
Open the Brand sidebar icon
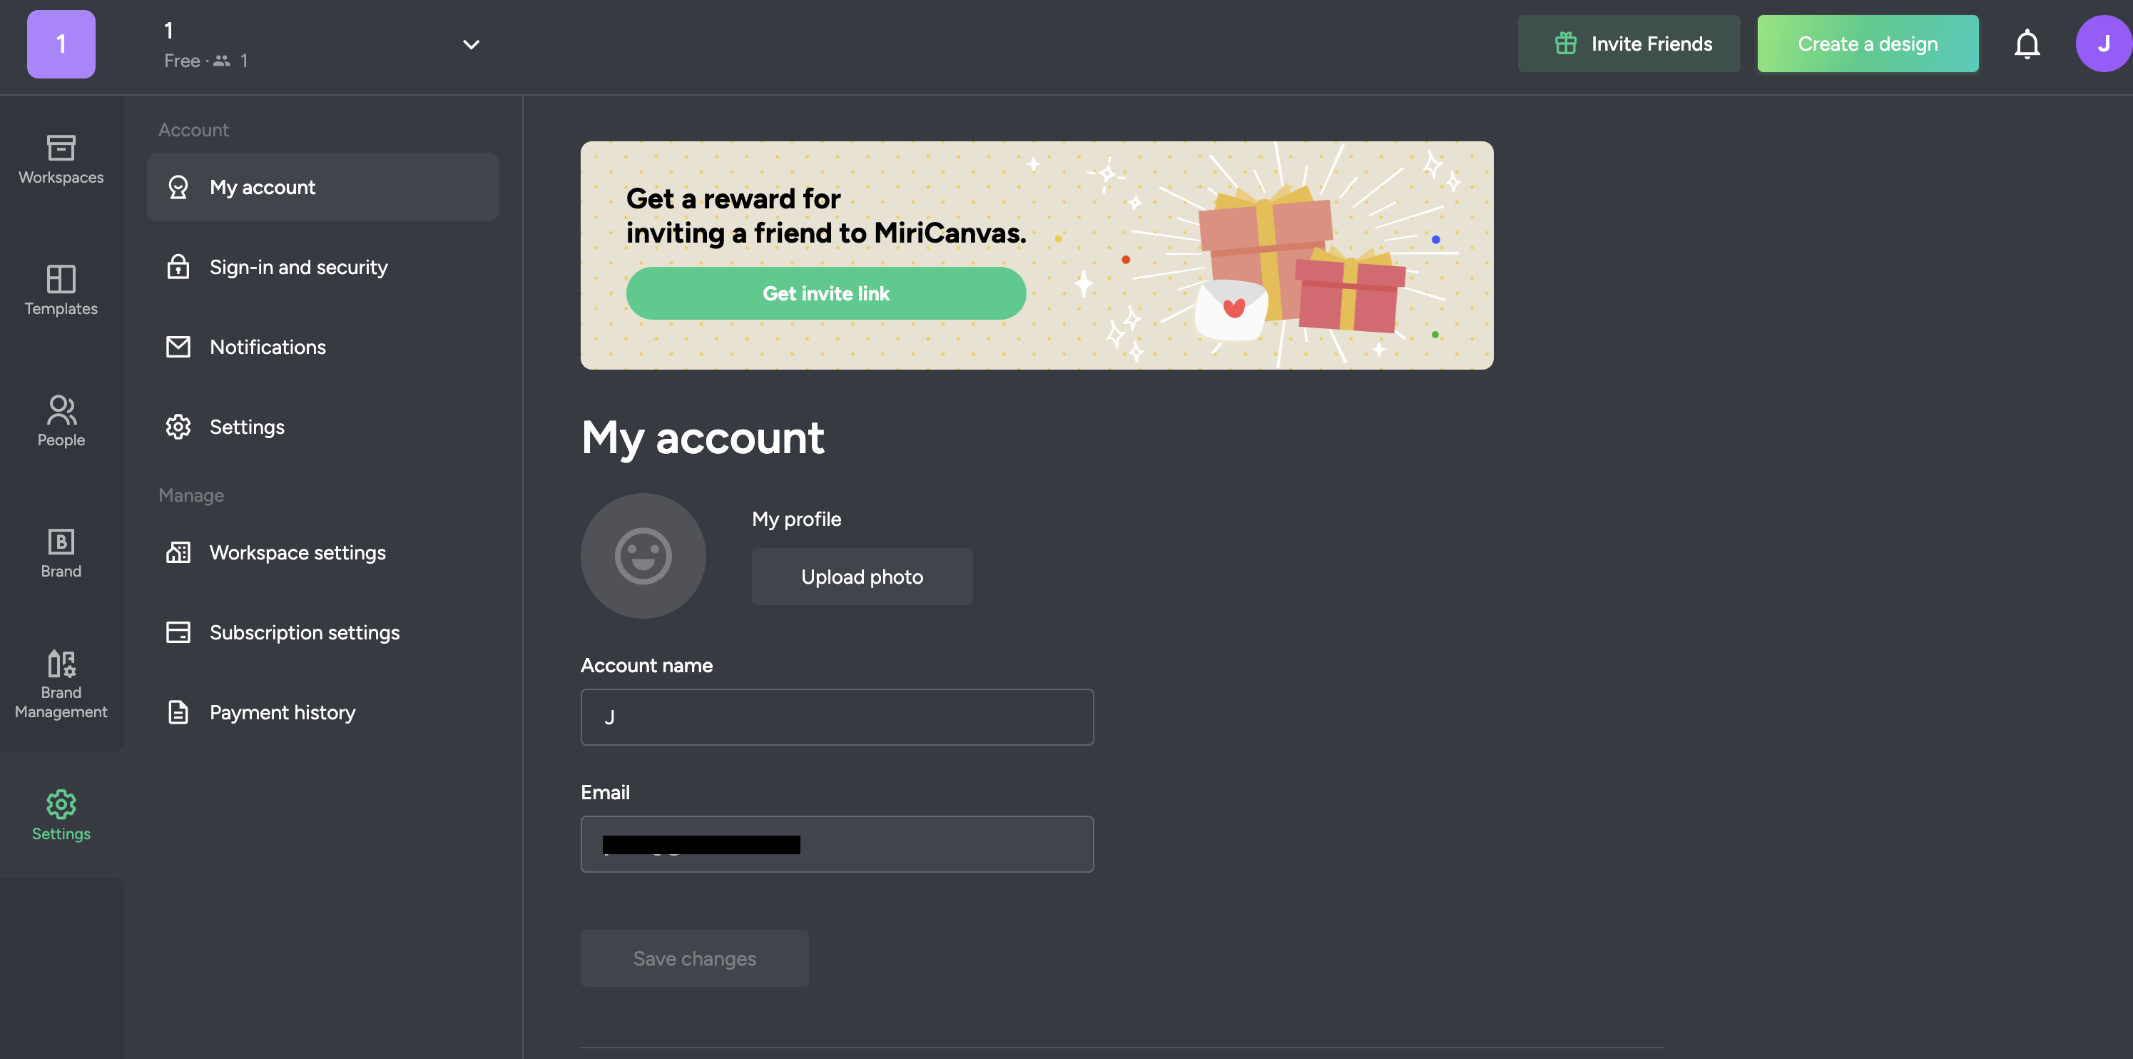point(61,552)
